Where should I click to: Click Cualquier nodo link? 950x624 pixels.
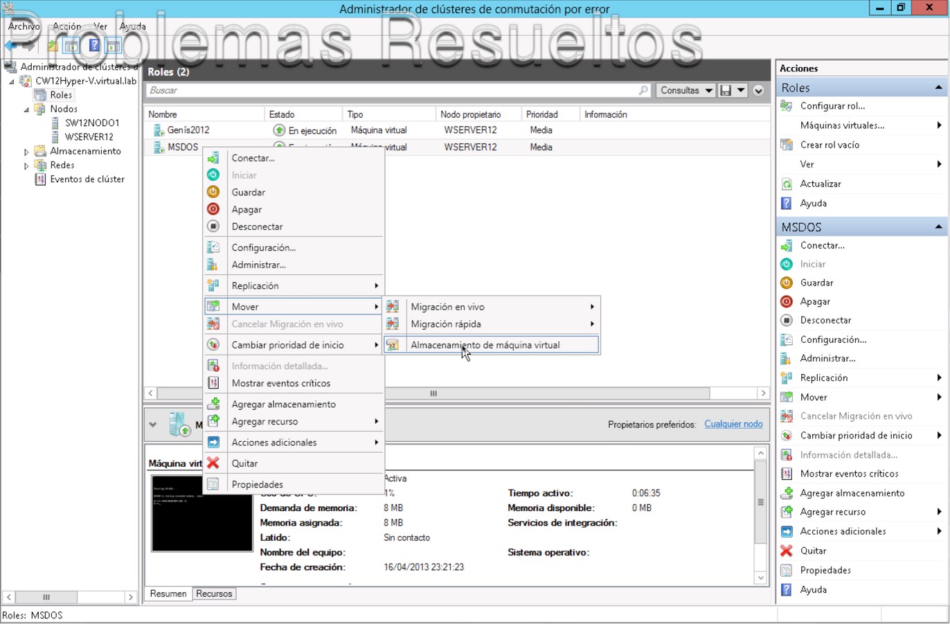pyautogui.click(x=733, y=424)
